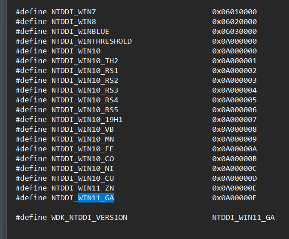Click the NTDDI_WIN7 macro name
289x239 pixels.
click(74, 12)
